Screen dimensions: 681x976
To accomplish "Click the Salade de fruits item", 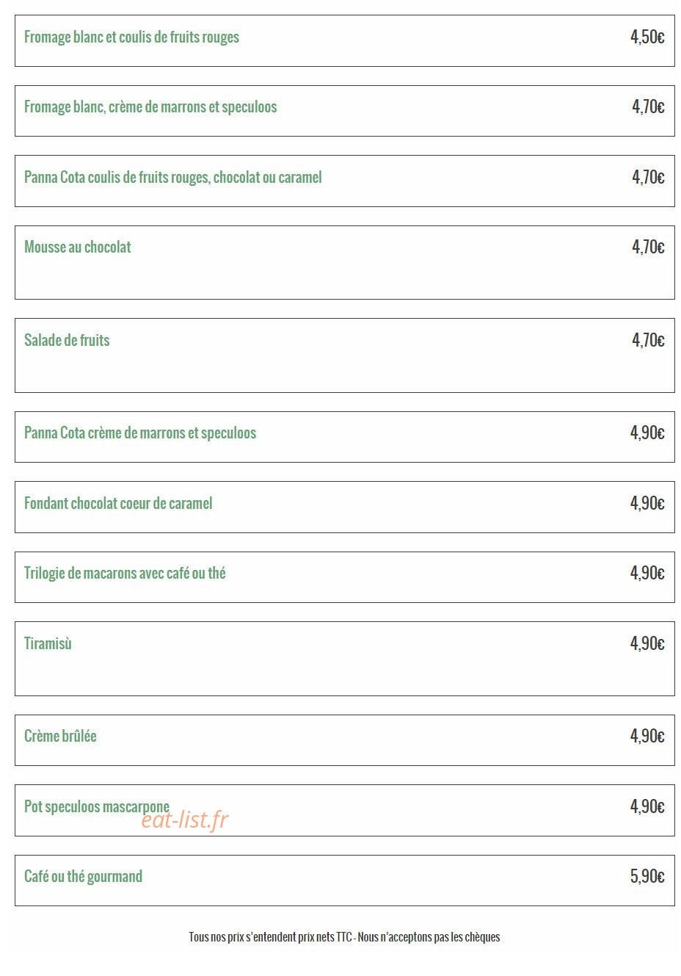I will click(344, 355).
